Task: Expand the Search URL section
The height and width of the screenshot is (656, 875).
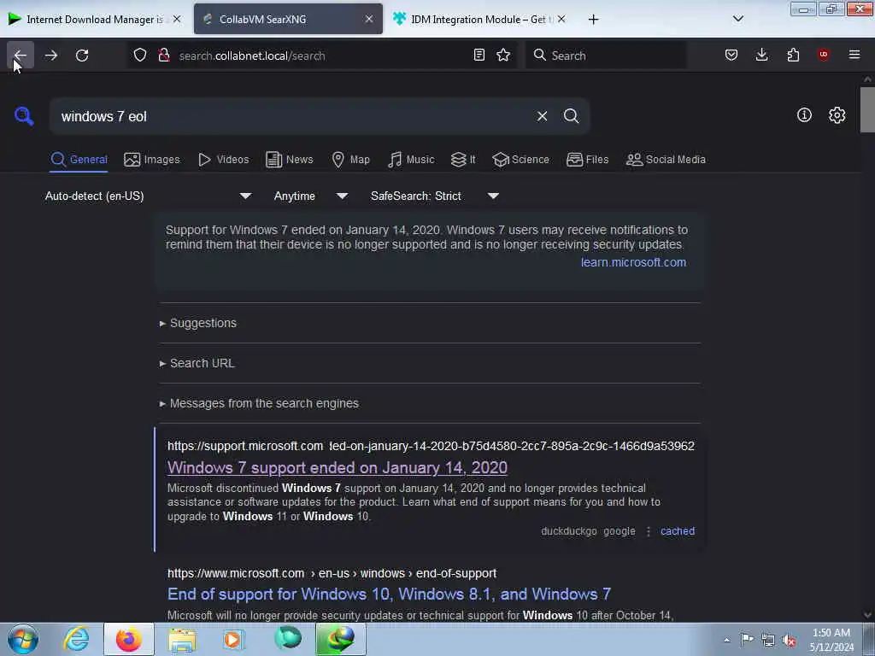Action: pos(197,363)
